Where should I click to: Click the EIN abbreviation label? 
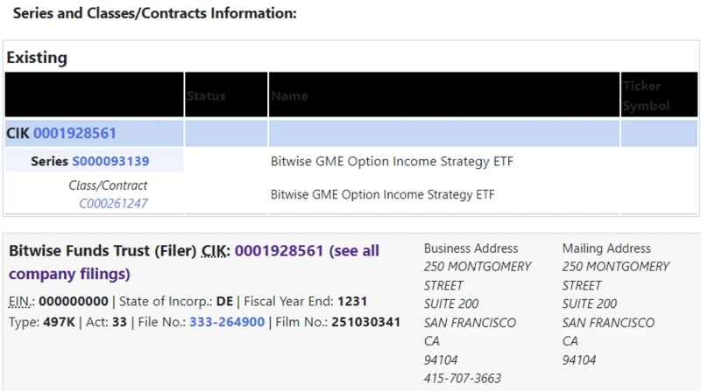pyautogui.click(x=21, y=301)
